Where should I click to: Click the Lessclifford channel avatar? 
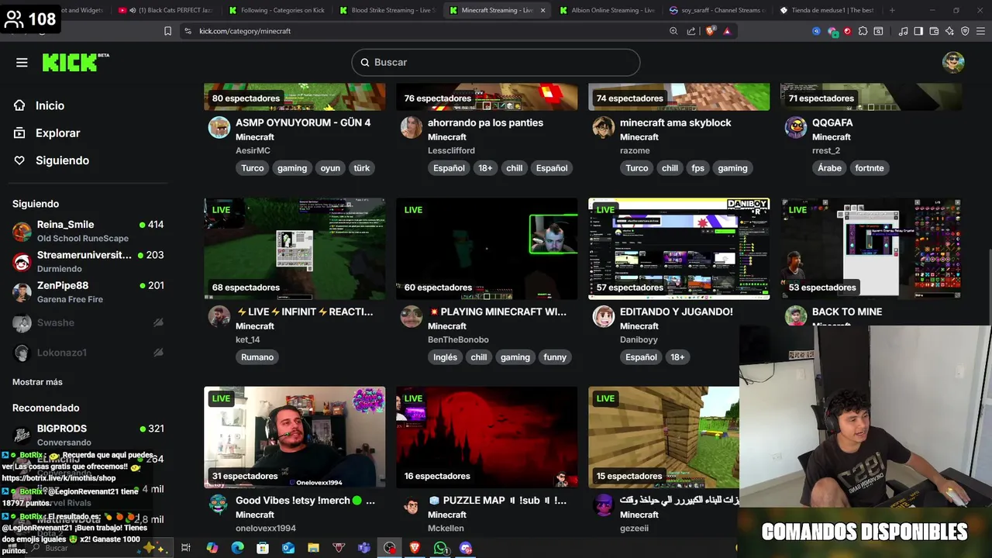click(x=412, y=127)
